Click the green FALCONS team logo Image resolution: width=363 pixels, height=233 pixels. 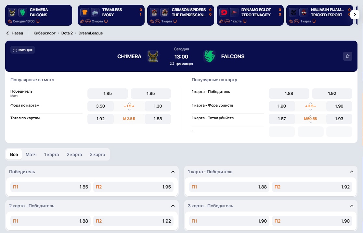(x=209, y=56)
